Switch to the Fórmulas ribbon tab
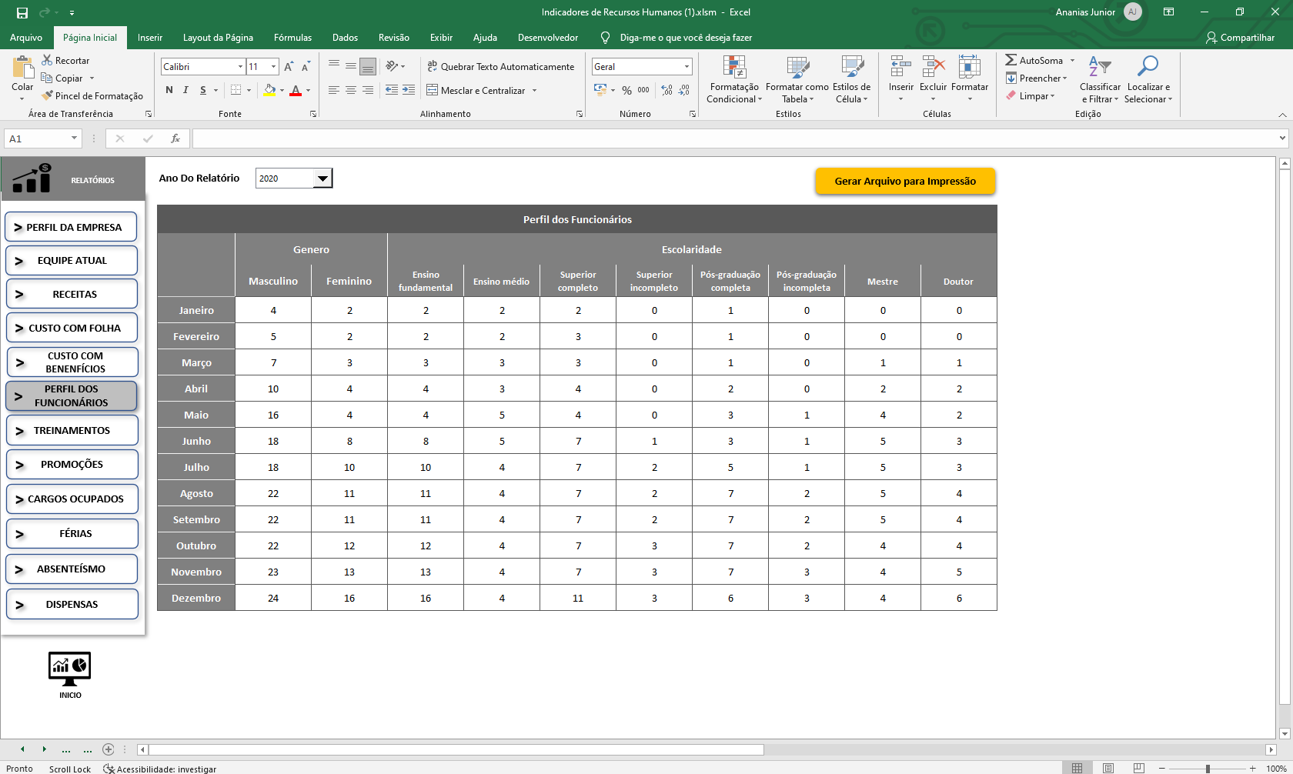This screenshot has height=774, width=1293. (x=292, y=38)
